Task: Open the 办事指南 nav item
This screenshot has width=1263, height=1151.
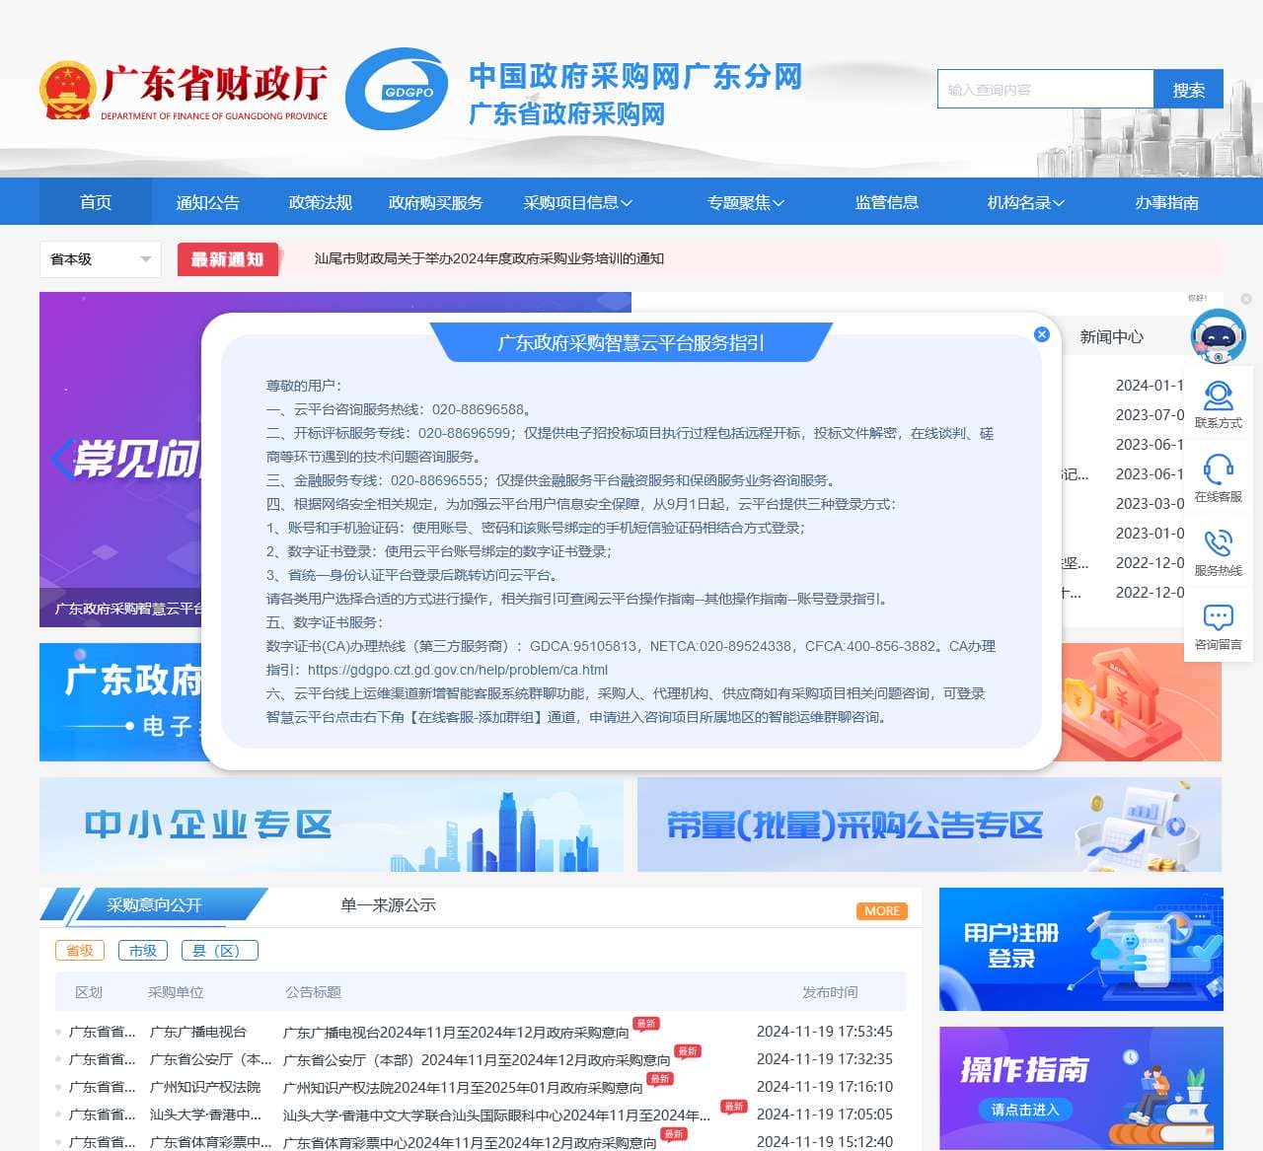Action: 1166,202
